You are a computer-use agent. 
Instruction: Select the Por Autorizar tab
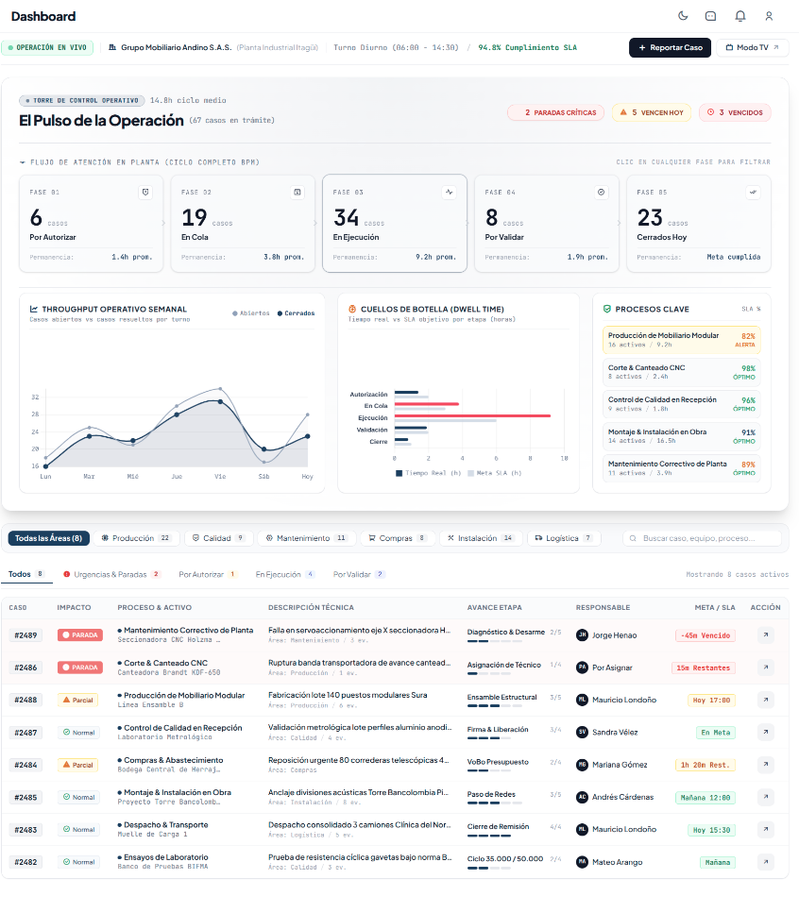[208, 574]
